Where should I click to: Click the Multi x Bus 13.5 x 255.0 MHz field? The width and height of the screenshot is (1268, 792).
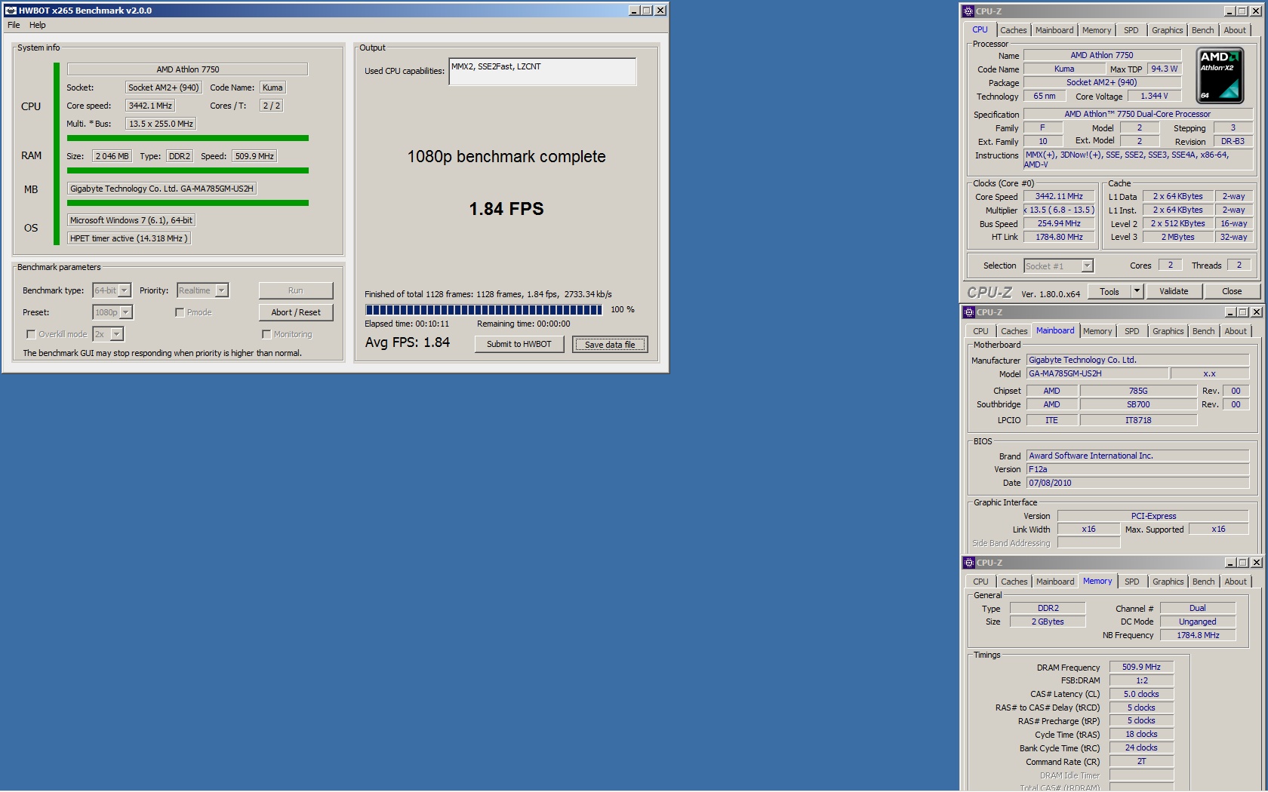pos(161,124)
